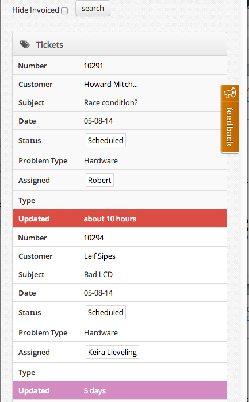Open Scheduled status dropdown for ticket 10291
The image size is (249, 402).
click(x=106, y=140)
